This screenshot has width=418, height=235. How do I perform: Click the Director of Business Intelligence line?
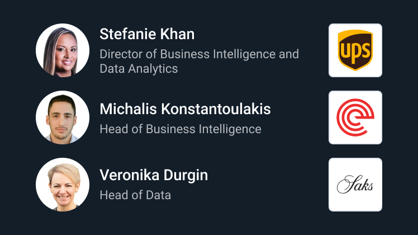coord(199,54)
